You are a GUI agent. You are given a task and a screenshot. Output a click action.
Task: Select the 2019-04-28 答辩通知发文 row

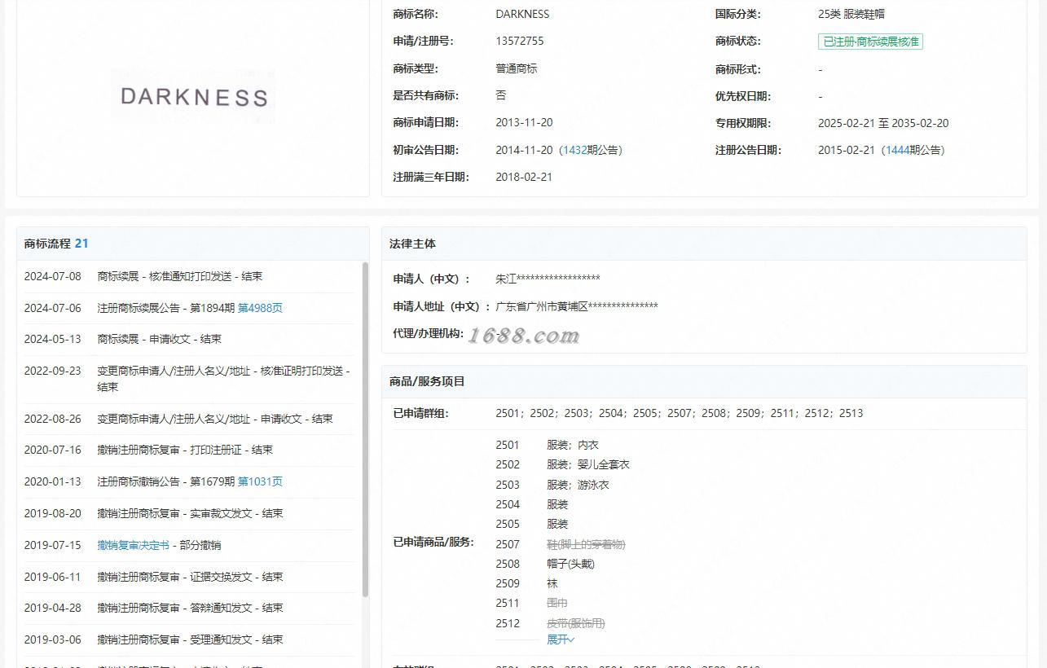(x=190, y=608)
